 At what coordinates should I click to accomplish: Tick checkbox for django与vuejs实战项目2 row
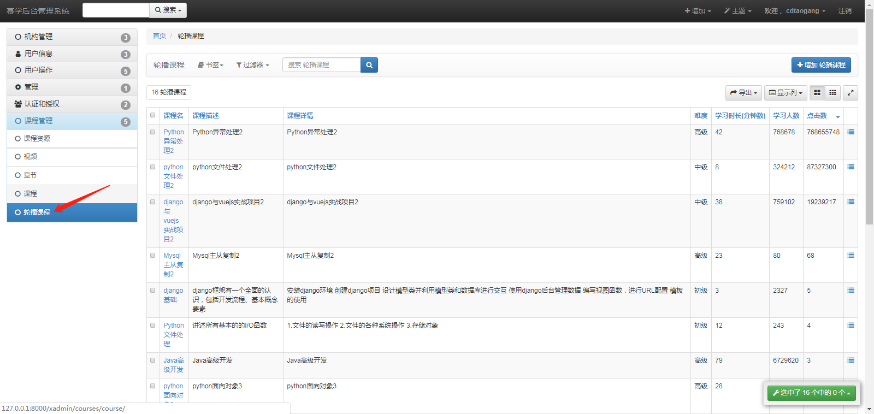pyautogui.click(x=153, y=202)
